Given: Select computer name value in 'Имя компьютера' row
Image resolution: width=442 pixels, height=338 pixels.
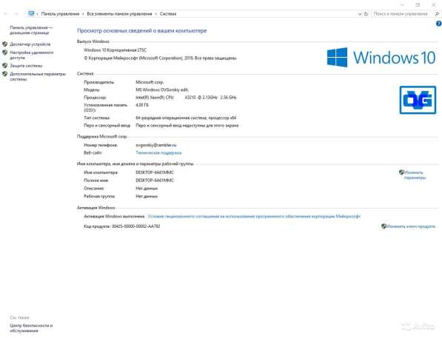Looking at the screenshot, I should click(x=155, y=172).
